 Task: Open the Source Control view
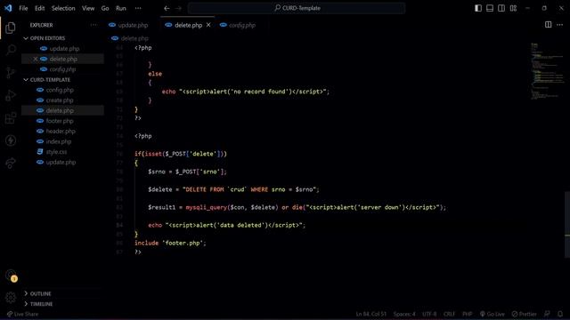[11, 73]
